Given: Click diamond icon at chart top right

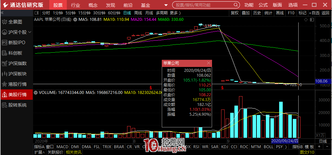Looking at the screenshot, I should coord(306,19).
